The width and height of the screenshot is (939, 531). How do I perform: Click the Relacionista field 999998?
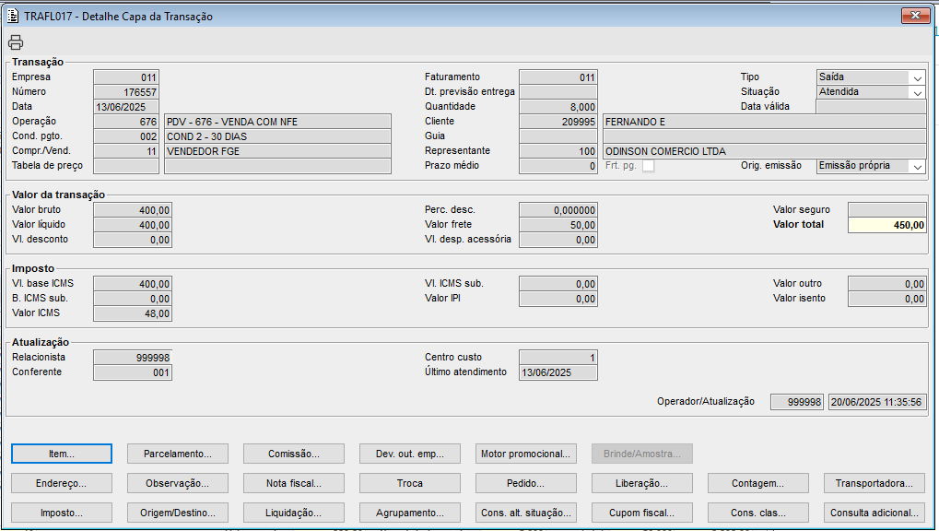coord(133,358)
